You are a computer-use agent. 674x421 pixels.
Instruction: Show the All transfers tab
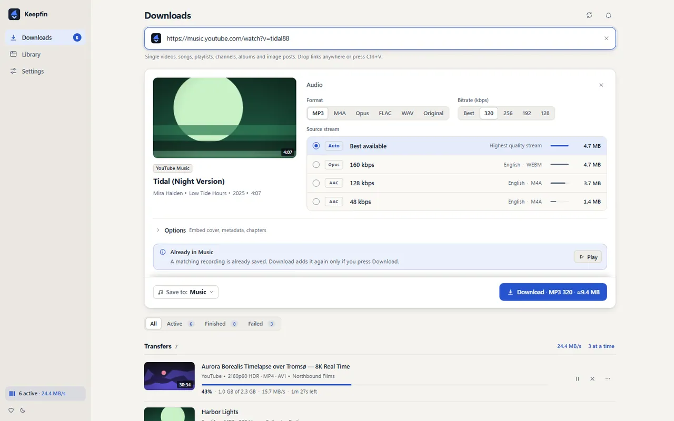pos(153,324)
